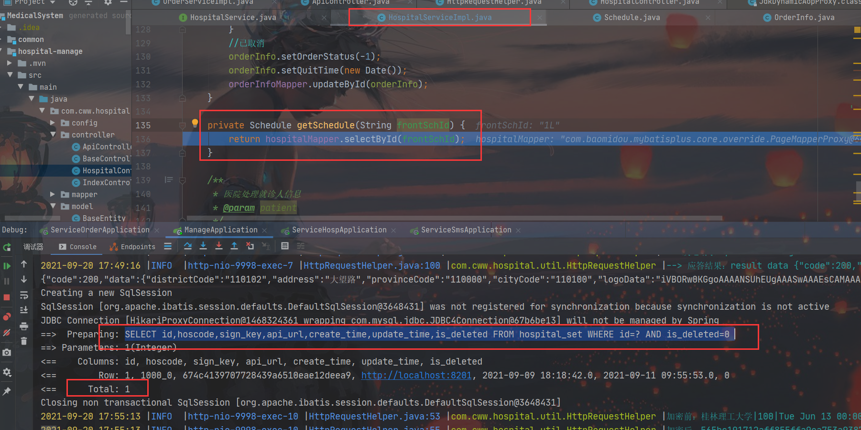Close the ManageApplication debug tab
This screenshot has width=861, height=430.
tap(264, 231)
